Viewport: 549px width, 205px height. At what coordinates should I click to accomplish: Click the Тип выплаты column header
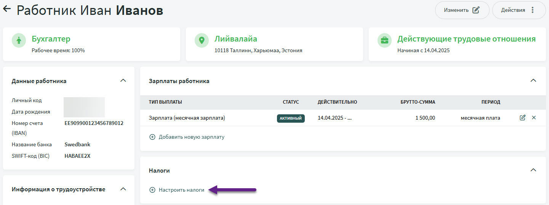point(165,102)
